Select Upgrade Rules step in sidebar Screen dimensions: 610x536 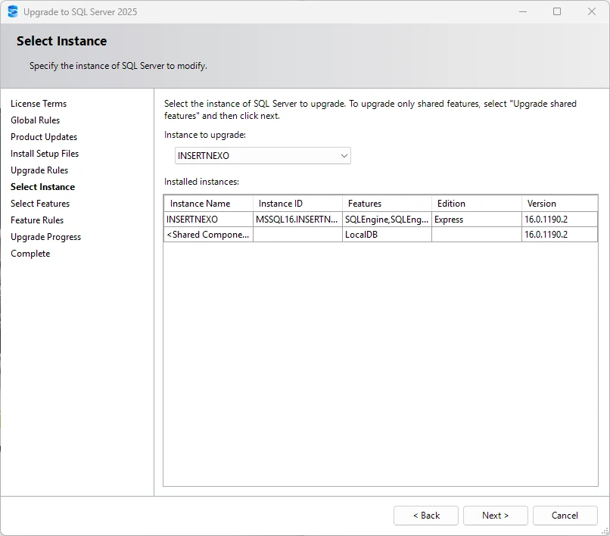click(39, 170)
